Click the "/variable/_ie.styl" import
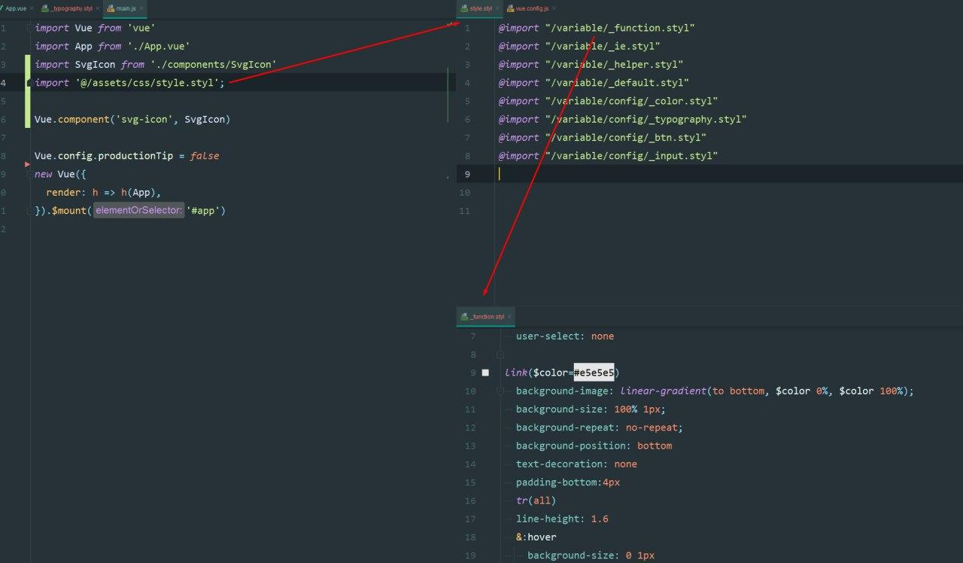Image resolution: width=963 pixels, height=563 pixels. click(x=603, y=46)
